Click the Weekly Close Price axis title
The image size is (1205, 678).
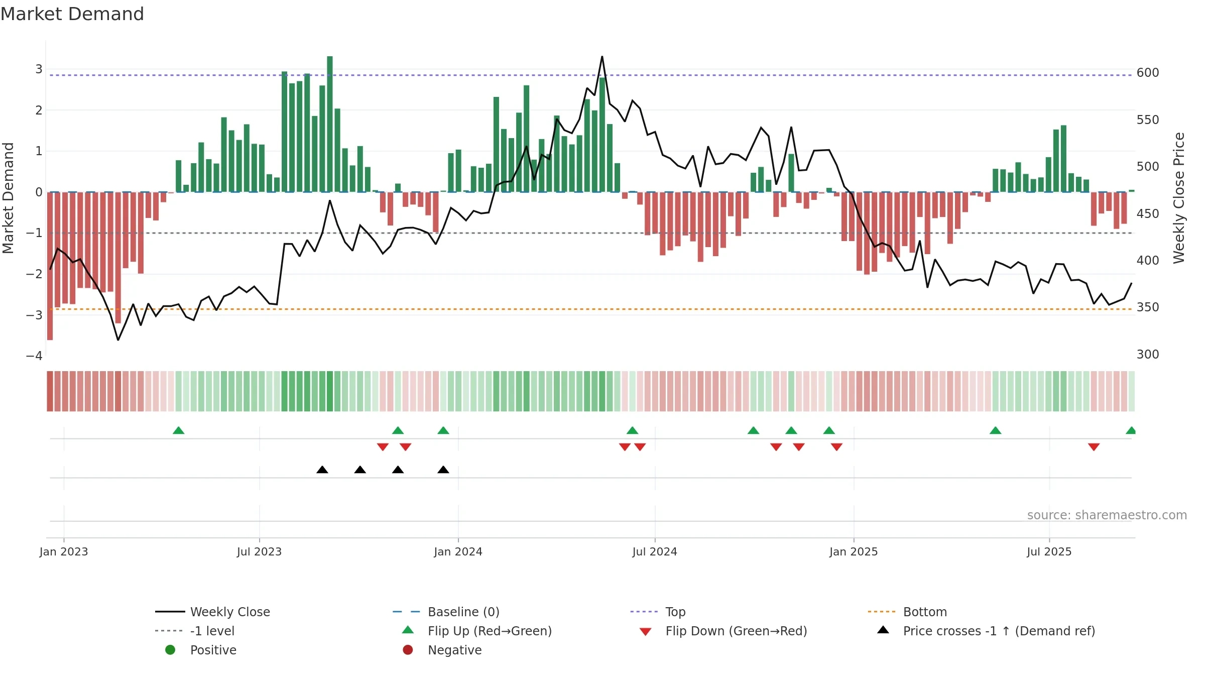tap(1179, 198)
